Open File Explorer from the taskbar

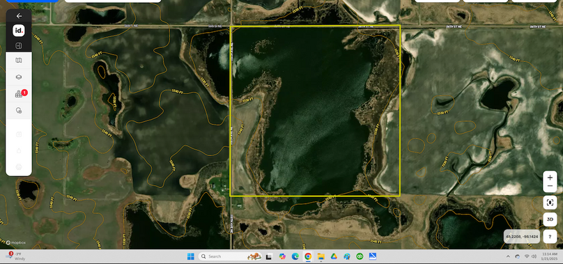pyautogui.click(x=321, y=256)
